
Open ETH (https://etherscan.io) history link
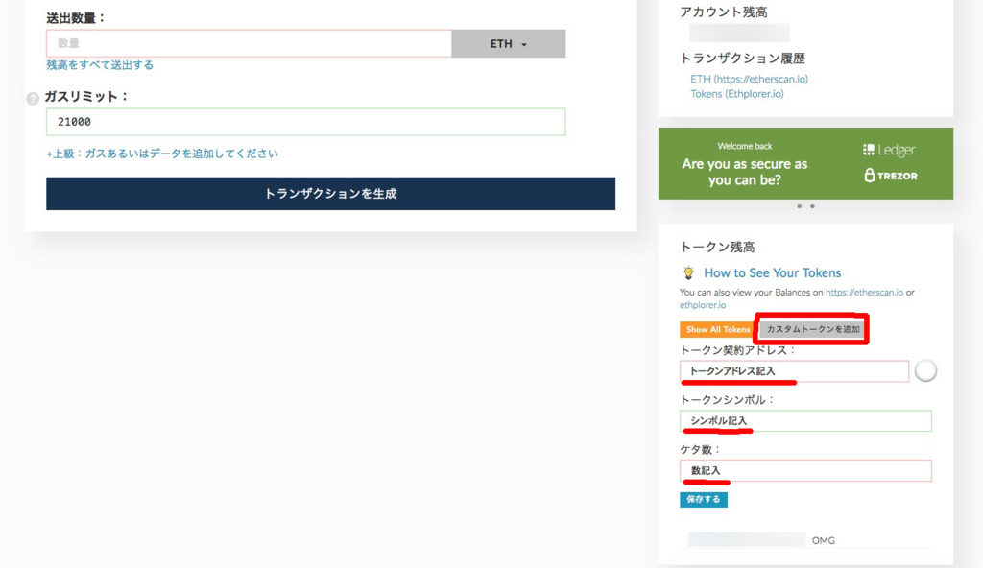(749, 79)
